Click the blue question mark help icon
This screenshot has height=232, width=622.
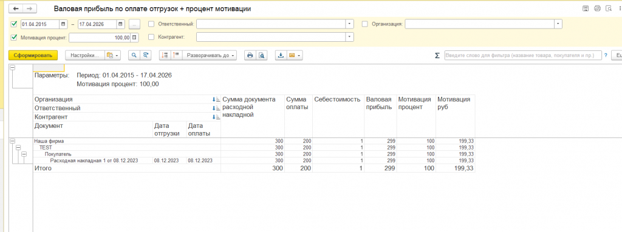coord(606,56)
